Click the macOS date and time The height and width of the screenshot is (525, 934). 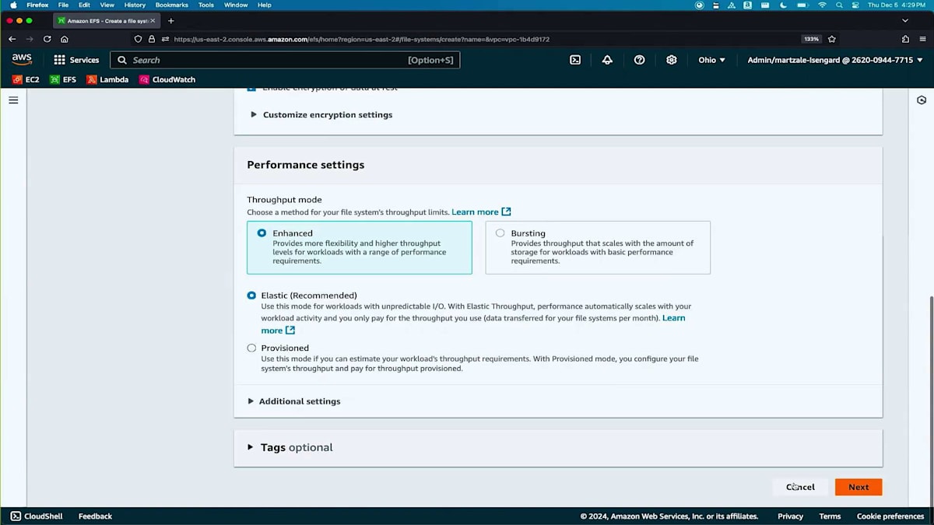(898, 5)
